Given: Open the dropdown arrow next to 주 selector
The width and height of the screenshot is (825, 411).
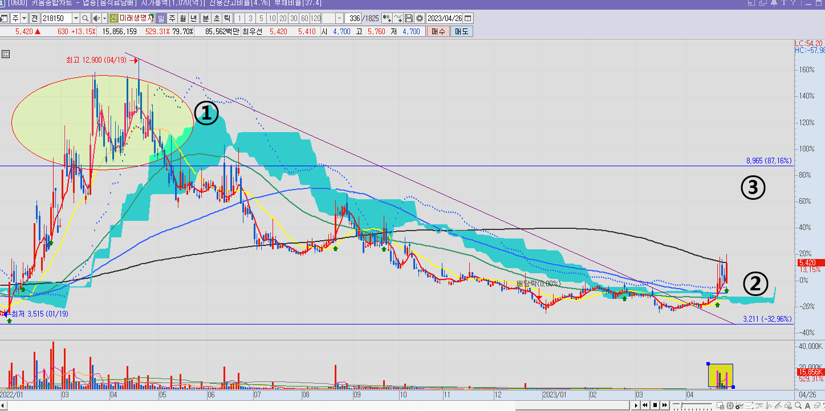Looking at the screenshot, I should point(24,18).
